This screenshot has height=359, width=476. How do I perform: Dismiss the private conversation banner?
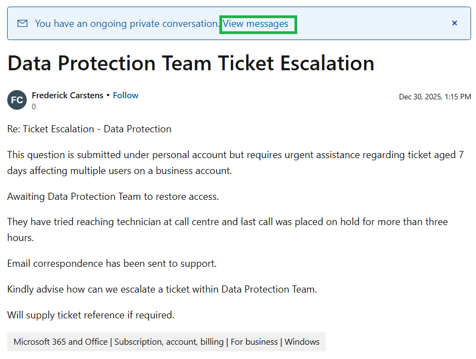click(x=454, y=23)
